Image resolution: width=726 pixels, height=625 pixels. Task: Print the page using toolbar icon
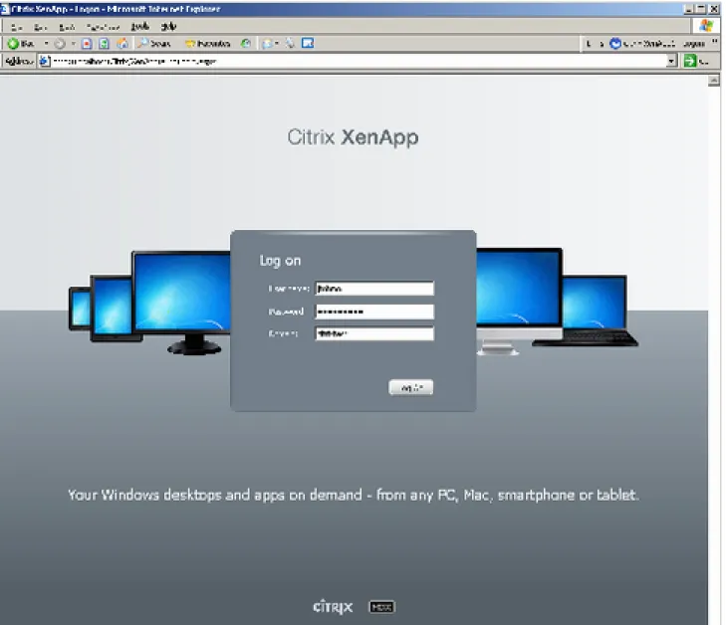pyautogui.click(x=291, y=44)
